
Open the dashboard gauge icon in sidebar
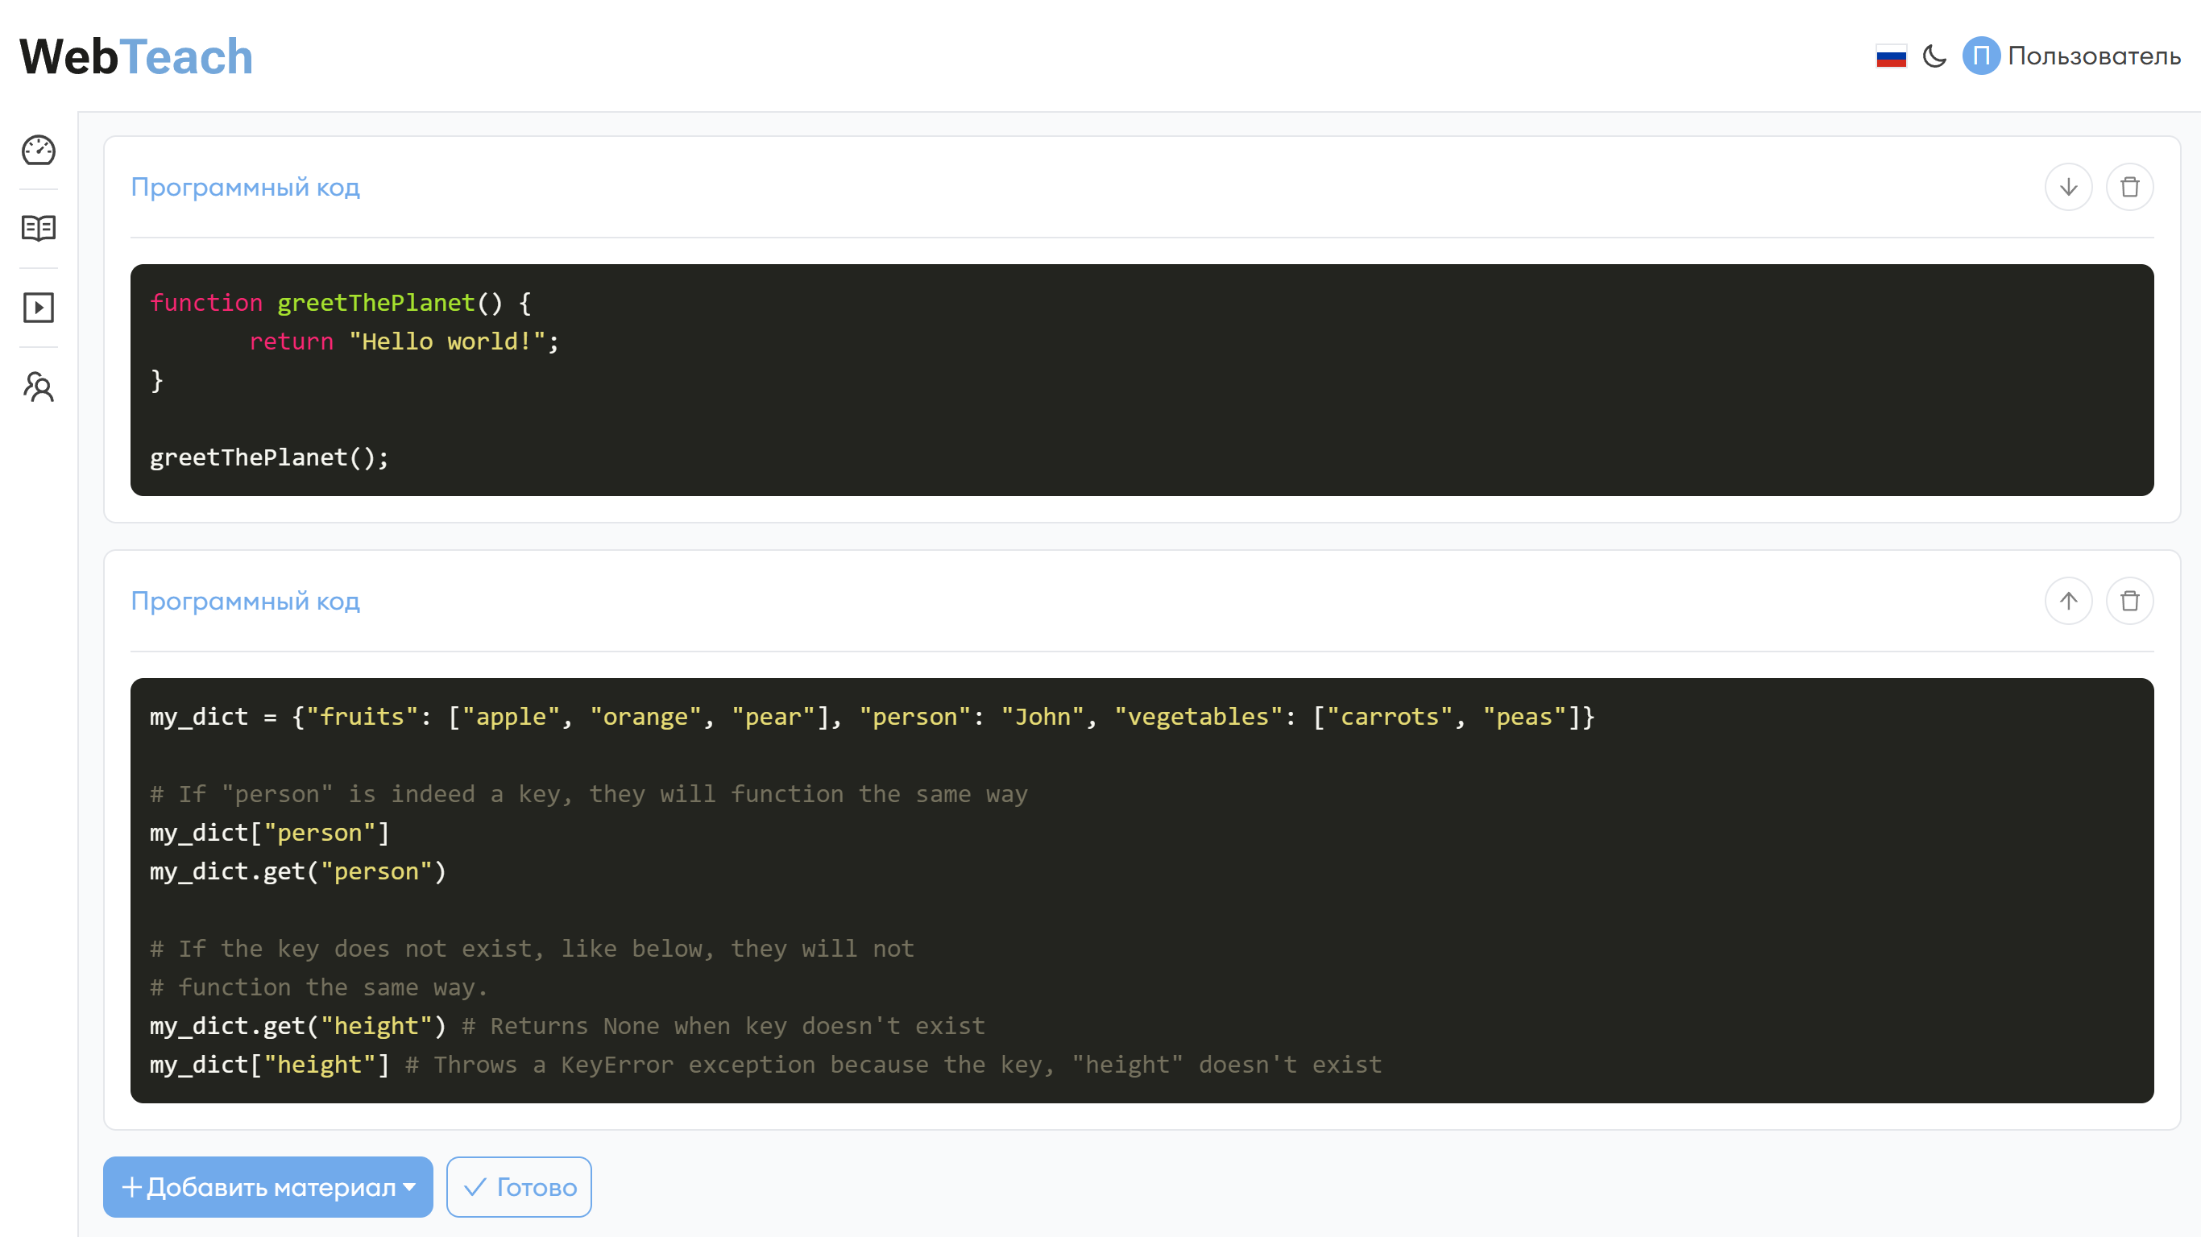pos(39,151)
